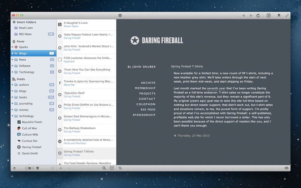Go forward with the right arrow
Image resolution: width=301 pixels, height=188 pixels.
pyautogui.click(x=251, y=15)
